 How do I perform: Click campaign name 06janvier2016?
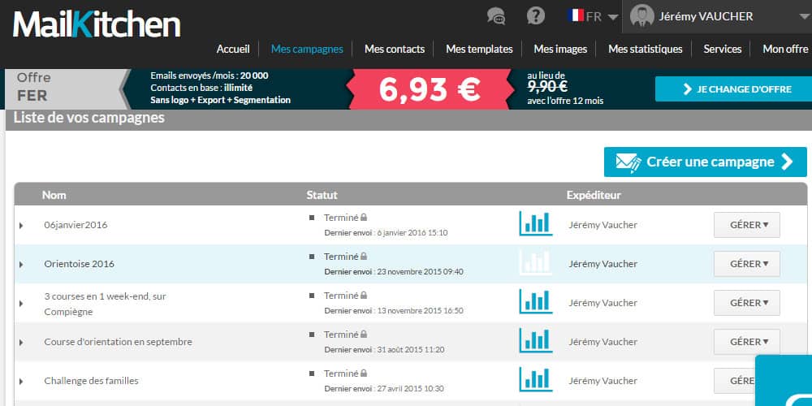pos(76,225)
